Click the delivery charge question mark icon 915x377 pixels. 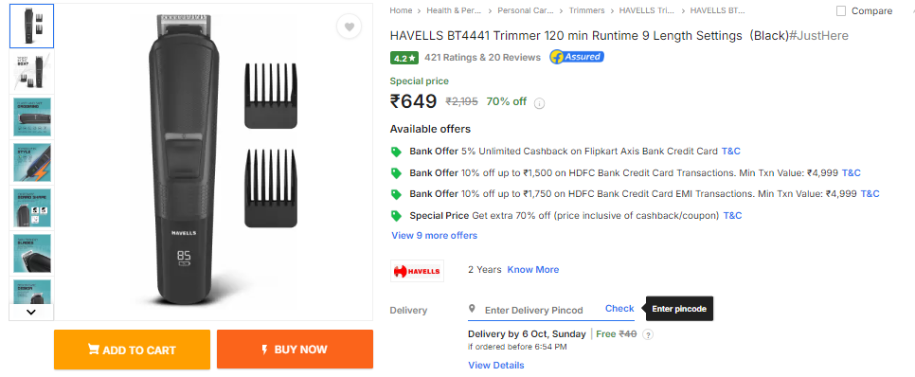point(648,335)
